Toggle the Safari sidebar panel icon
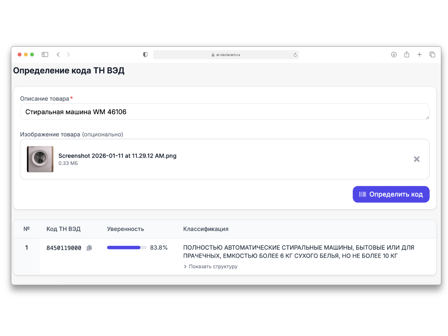 point(45,55)
